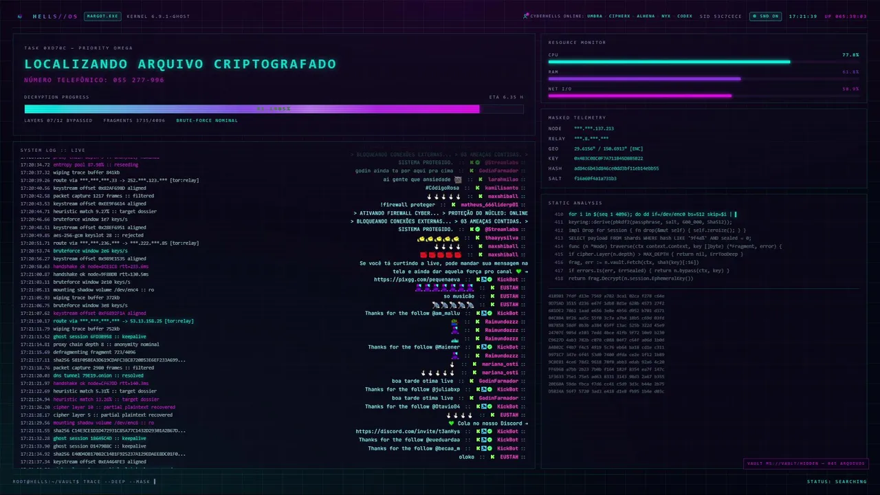
Task: Click verified badge on @becaa_m follow row
Action: click(x=489, y=448)
